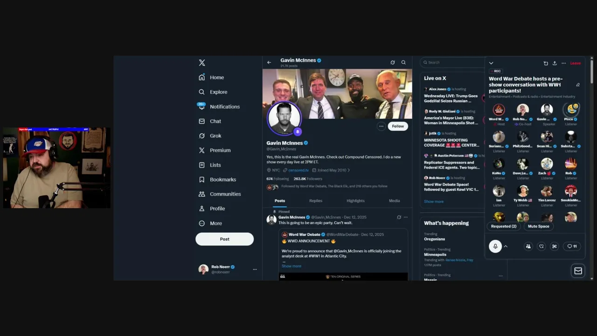Screen dimensions: 597x336
Task: Collapse the Space panel chevron
Action: click(x=491, y=63)
